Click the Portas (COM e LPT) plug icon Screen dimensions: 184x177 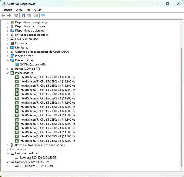12,69
